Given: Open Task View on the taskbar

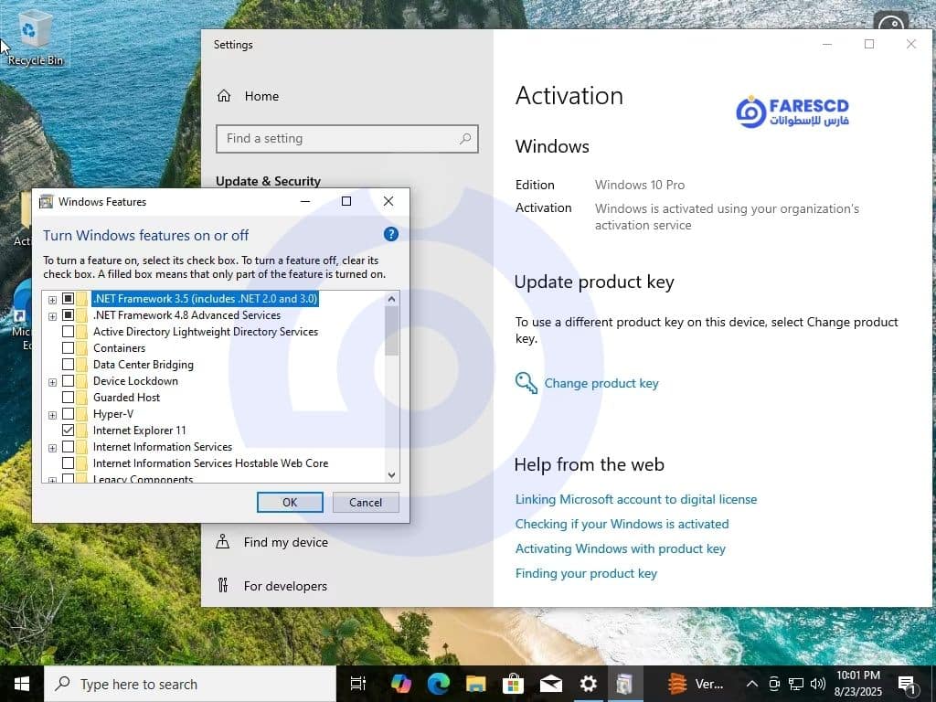Looking at the screenshot, I should [358, 684].
